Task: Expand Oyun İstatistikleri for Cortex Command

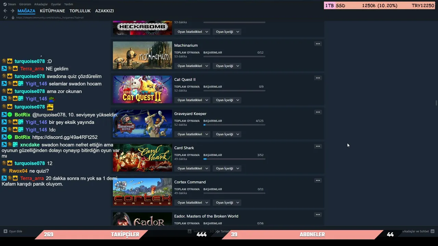Action: [x=192, y=203]
